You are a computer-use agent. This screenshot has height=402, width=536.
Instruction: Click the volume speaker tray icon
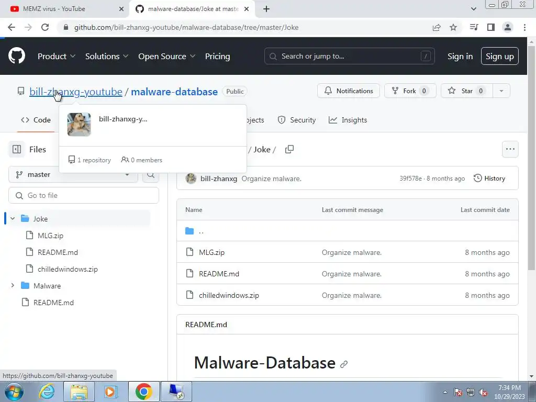[483, 392]
